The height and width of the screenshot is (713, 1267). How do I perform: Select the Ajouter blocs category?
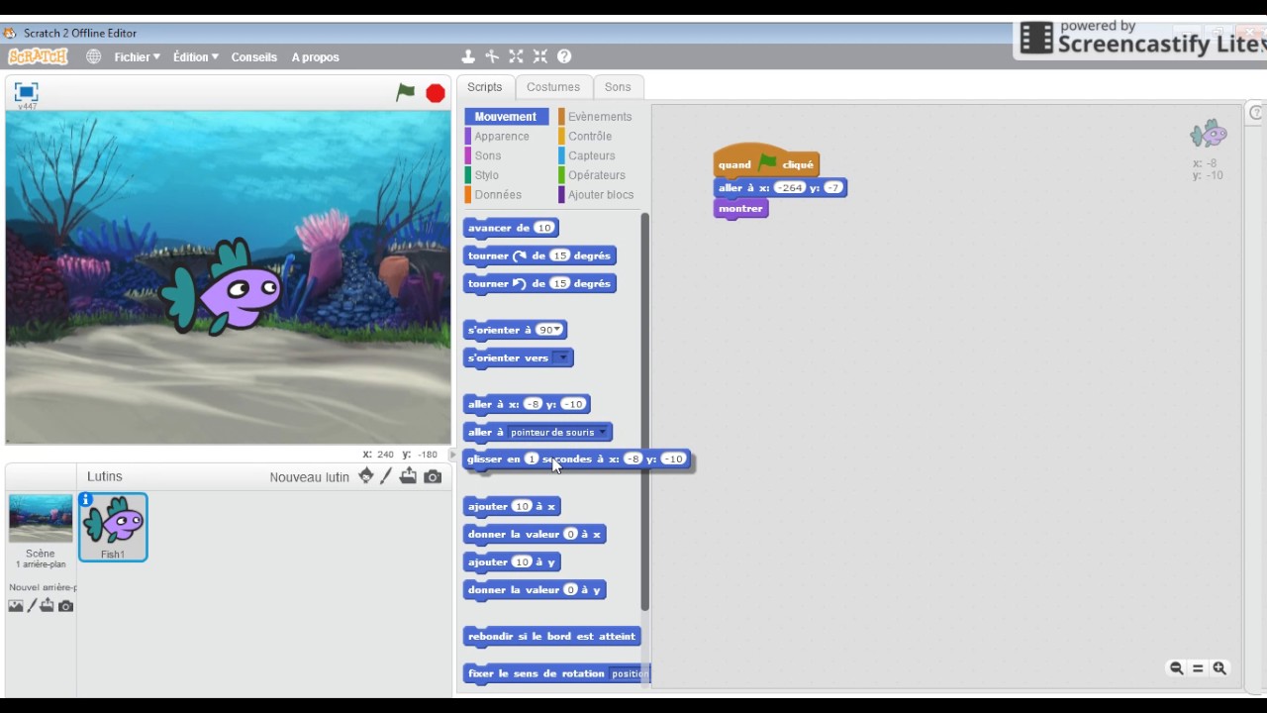(600, 195)
